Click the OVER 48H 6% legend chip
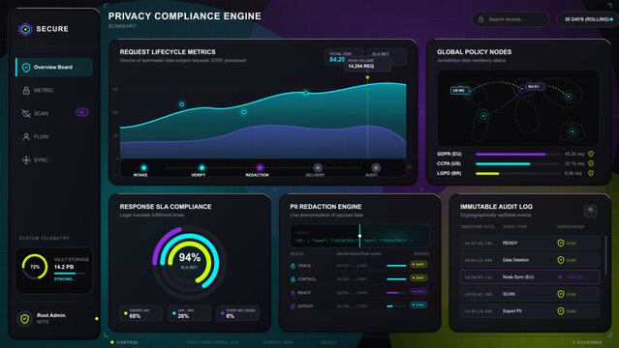Screen dimensions: 619x348 [237, 313]
